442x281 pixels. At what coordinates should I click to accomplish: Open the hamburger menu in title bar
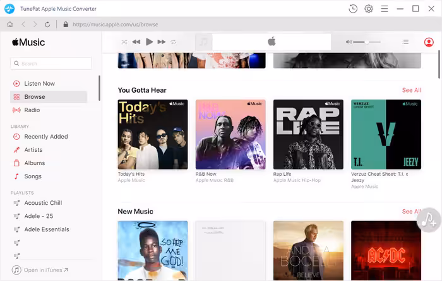(x=385, y=9)
